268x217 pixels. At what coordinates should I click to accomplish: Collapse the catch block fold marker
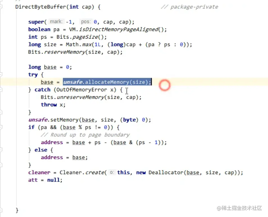pyautogui.click(x=1, y=90)
